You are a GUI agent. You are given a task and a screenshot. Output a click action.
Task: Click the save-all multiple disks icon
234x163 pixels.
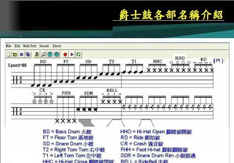click(28, 54)
